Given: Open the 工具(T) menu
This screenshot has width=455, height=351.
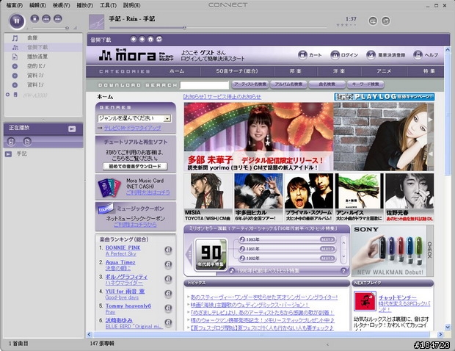Looking at the screenshot, I should click(108, 5).
